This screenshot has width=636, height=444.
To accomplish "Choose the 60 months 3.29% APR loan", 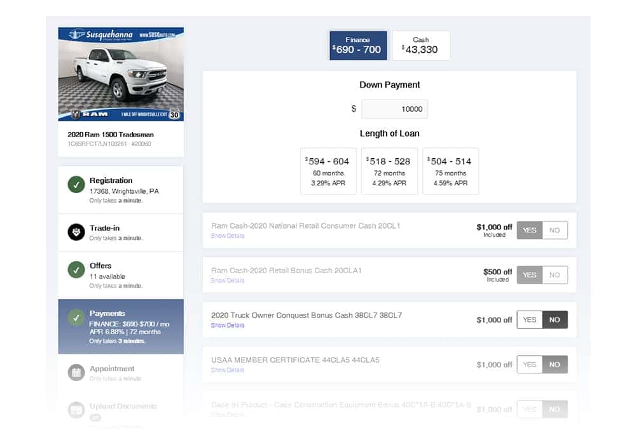I will 328,171.
